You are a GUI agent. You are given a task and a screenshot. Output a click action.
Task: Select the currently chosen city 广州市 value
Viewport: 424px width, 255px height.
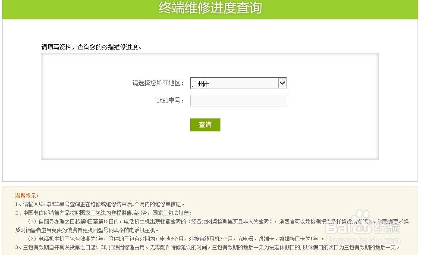pos(203,84)
